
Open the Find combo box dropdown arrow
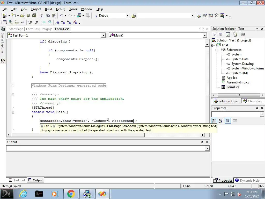click(x=192, y=16)
